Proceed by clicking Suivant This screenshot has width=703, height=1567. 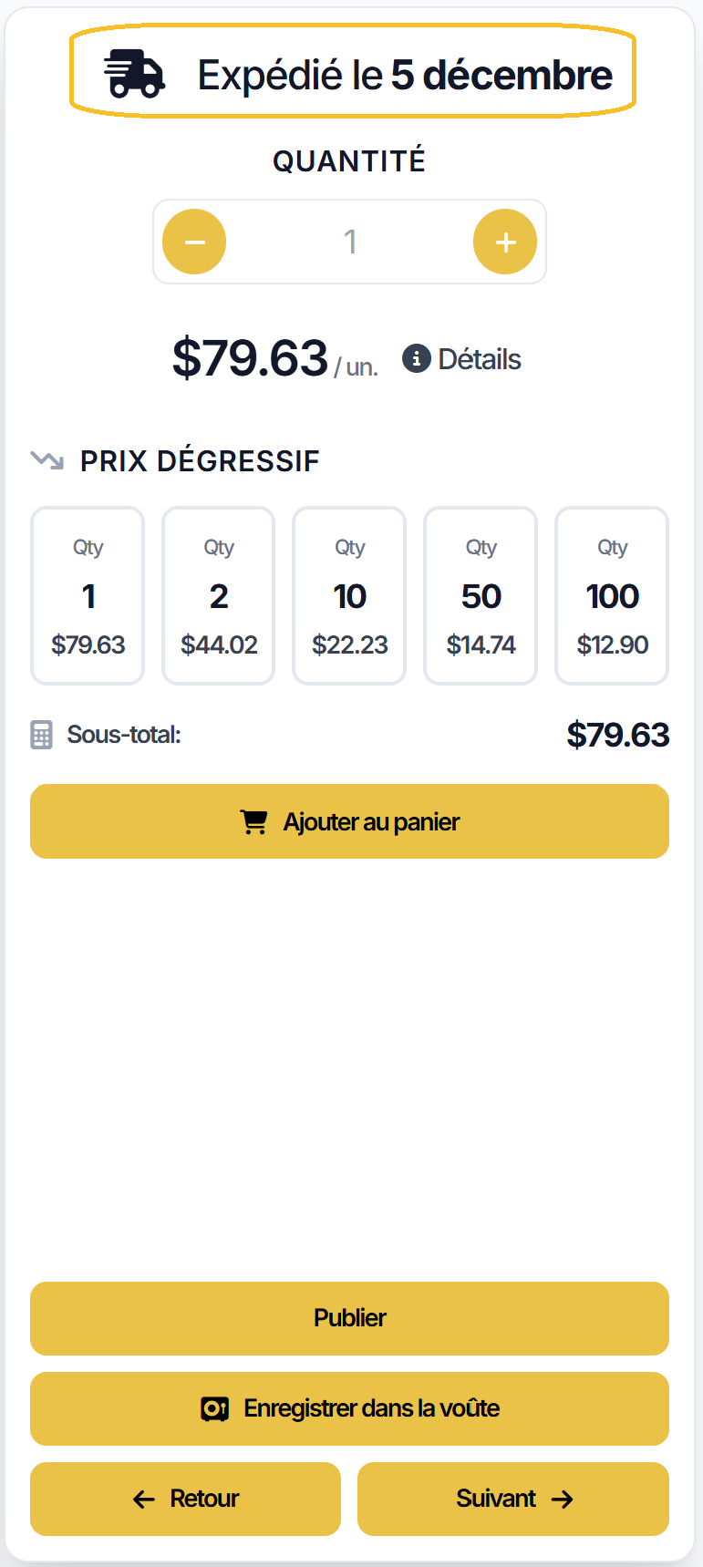pyautogui.click(x=512, y=1499)
